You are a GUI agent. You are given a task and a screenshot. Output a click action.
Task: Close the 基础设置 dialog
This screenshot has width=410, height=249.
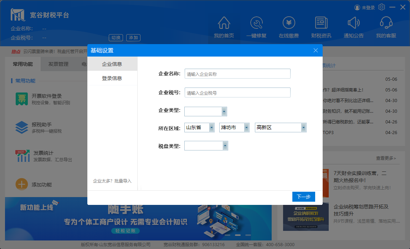[316, 51]
